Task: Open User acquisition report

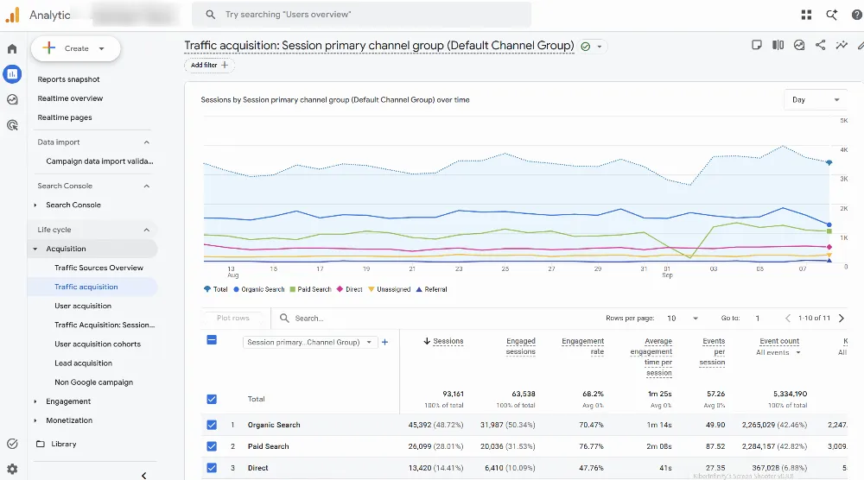Action: click(83, 306)
